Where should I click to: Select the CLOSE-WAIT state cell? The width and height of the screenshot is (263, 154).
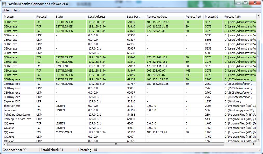click(x=64, y=132)
